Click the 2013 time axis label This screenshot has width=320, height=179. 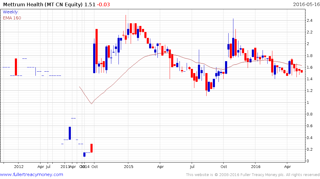coord(65,166)
